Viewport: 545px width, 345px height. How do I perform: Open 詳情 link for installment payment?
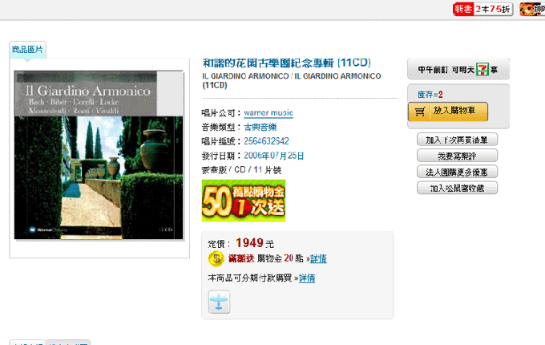pos(307,278)
